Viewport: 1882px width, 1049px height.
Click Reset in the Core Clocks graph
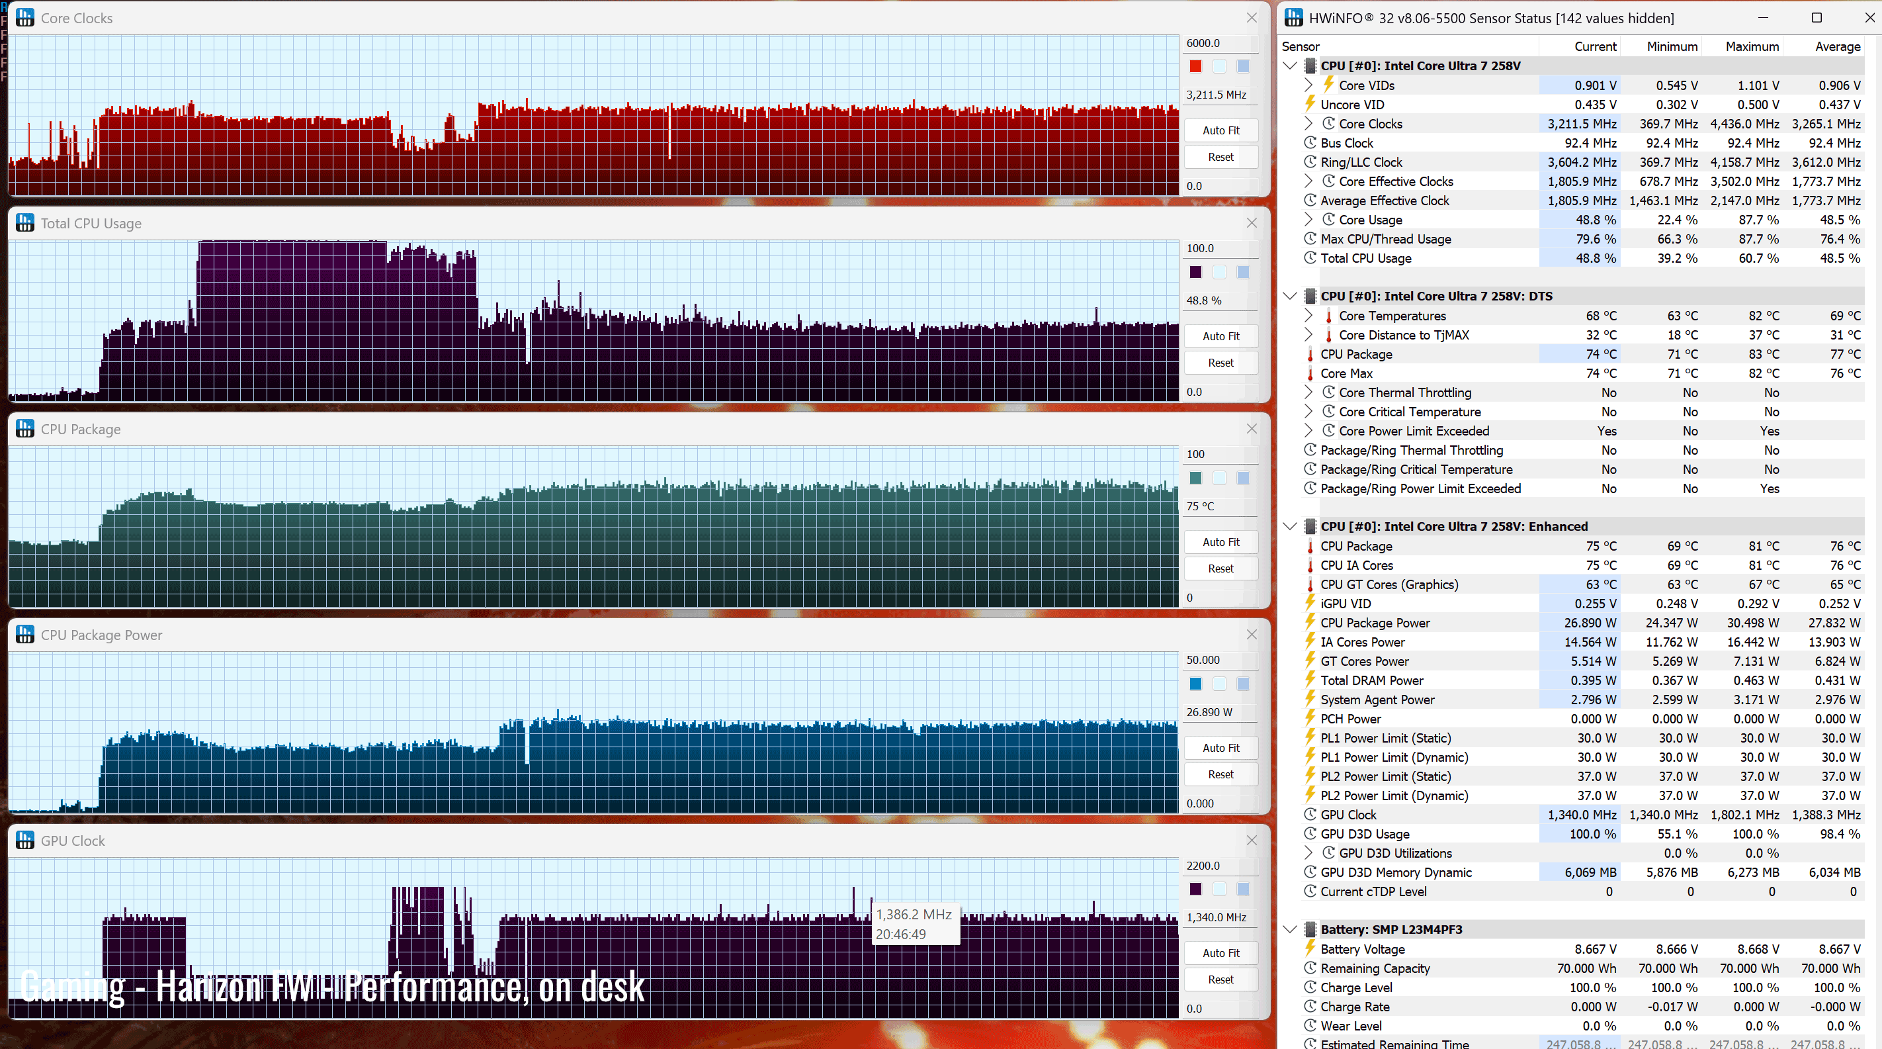pyautogui.click(x=1220, y=156)
